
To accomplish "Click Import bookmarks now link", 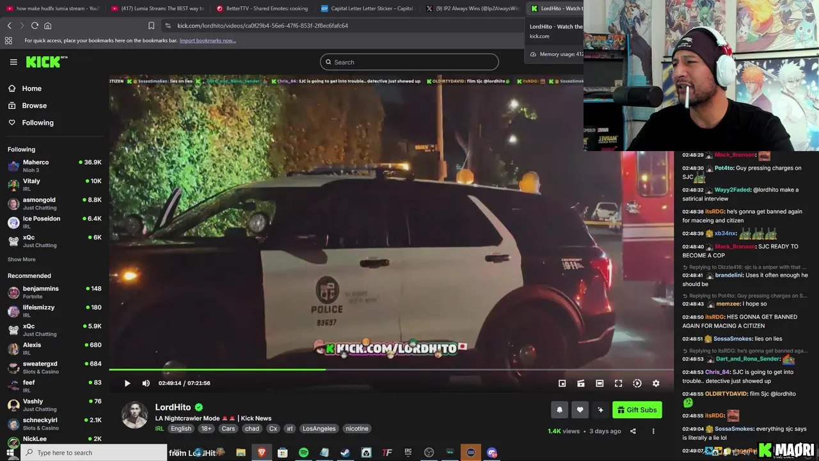I will point(207,40).
